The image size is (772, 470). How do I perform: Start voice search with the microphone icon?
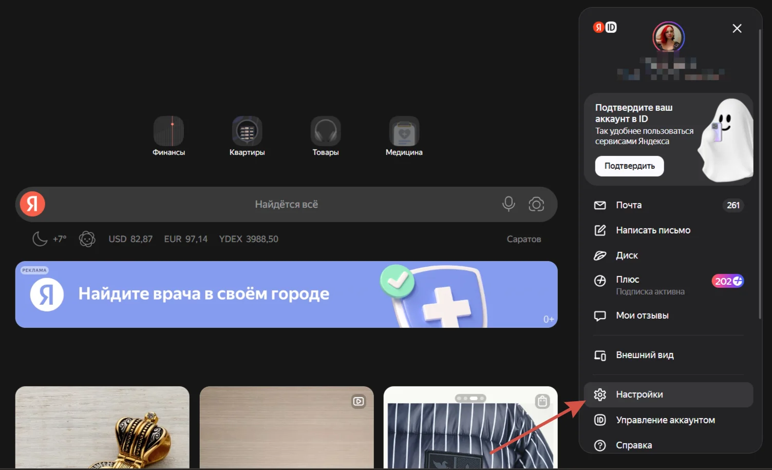pos(509,204)
